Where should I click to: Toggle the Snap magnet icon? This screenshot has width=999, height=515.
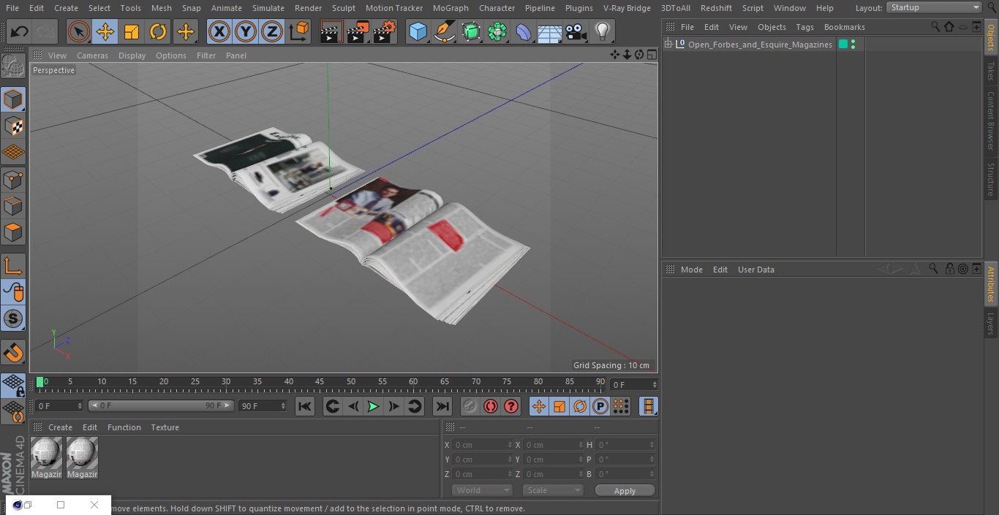(13, 352)
